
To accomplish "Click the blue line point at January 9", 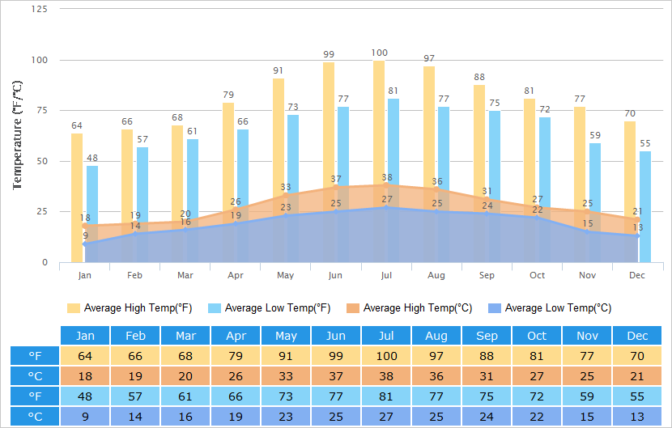I will click(x=85, y=244).
